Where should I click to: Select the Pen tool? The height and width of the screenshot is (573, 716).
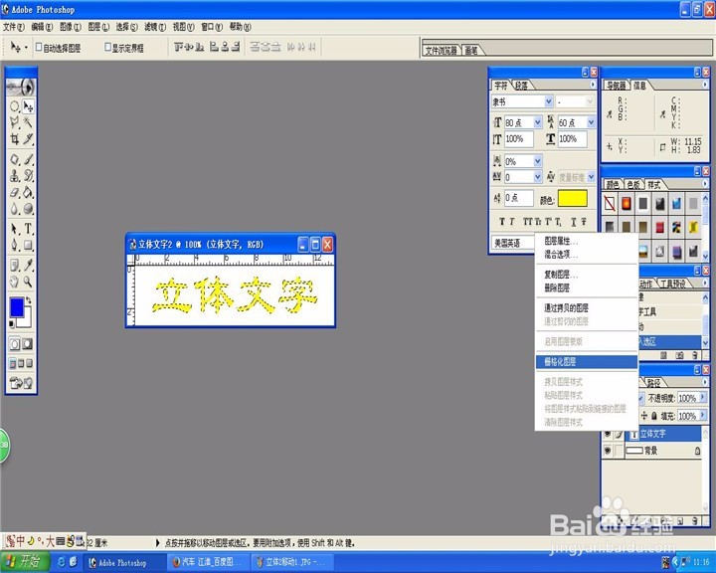point(15,245)
